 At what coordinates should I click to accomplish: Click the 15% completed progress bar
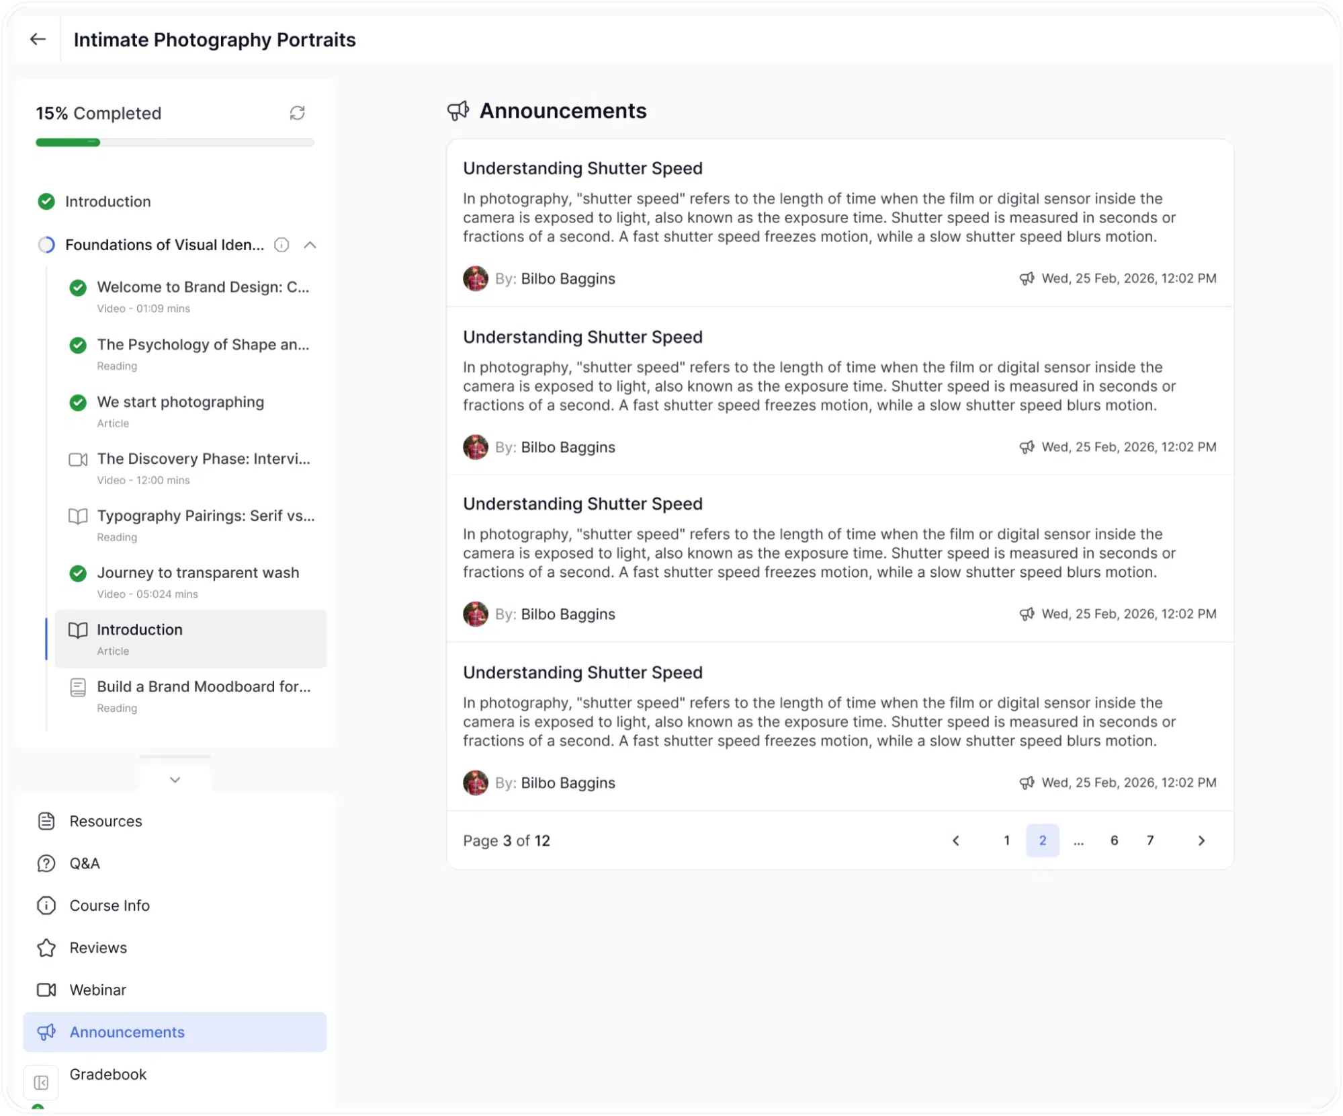pyautogui.click(x=175, y=143)
